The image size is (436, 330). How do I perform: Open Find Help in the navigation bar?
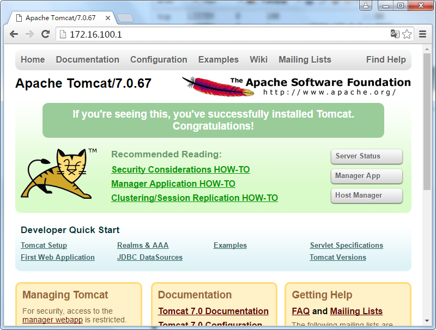[386, 59]
